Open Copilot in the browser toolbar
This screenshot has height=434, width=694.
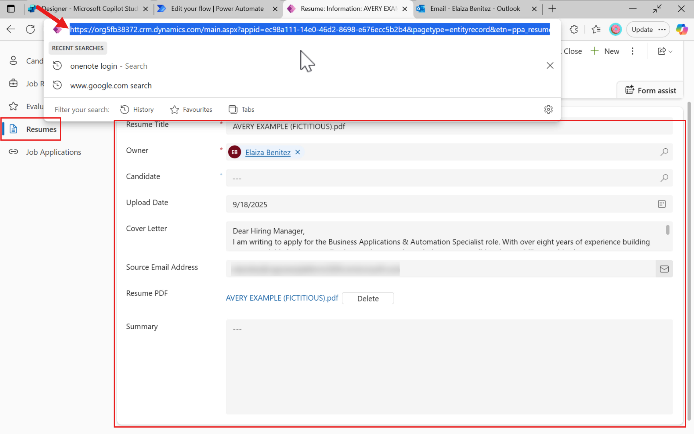point(682,29)
